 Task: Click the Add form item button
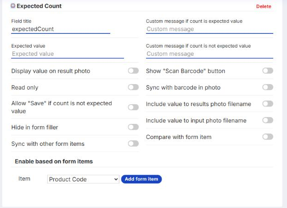click(x=141, y=179)
